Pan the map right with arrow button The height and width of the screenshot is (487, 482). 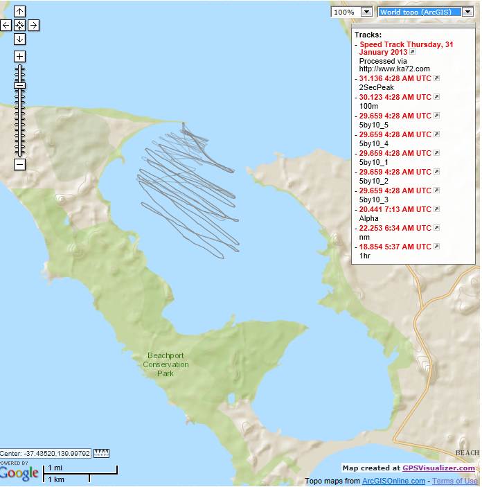pyautogui.click(x=33, y=25)
